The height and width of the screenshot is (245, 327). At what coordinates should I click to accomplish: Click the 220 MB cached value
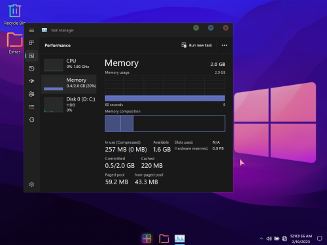point(152,166)
